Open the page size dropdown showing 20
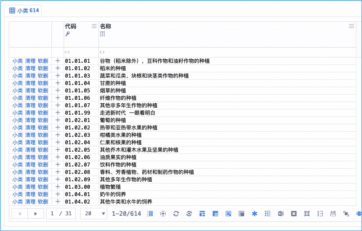 point(95,214)
